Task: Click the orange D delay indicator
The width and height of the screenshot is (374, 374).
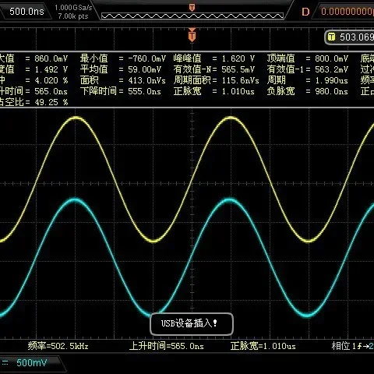Action: [305, 12]
